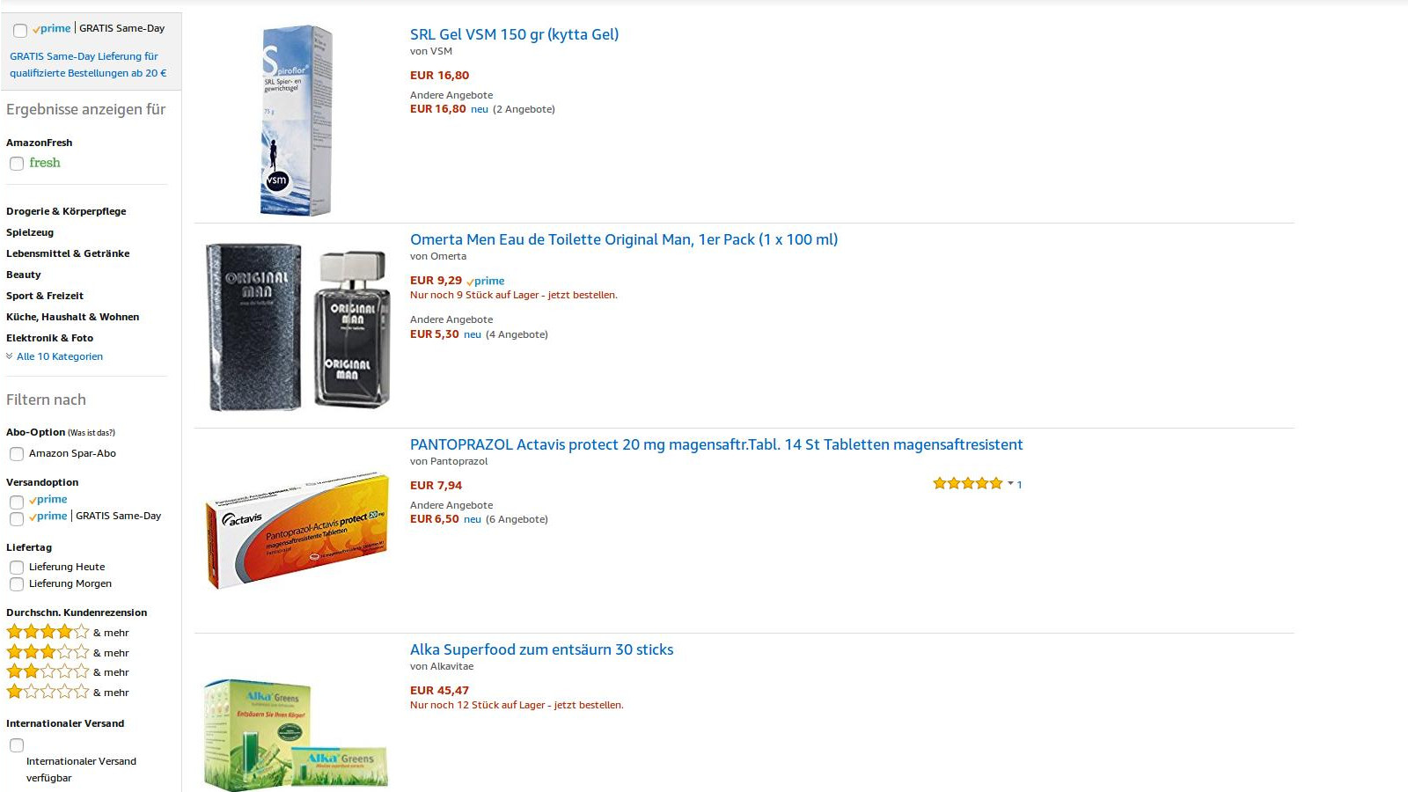The height and width of the screenshot is (792, 1408).
Task: Open Omerta Men Eau de Toilette link
Action: [x=623, y=239]
